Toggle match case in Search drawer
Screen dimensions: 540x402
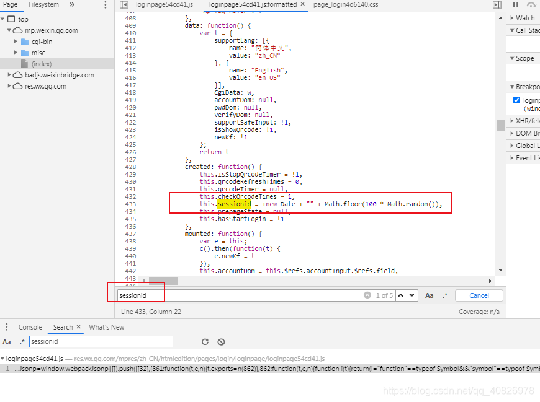[7, 342]
